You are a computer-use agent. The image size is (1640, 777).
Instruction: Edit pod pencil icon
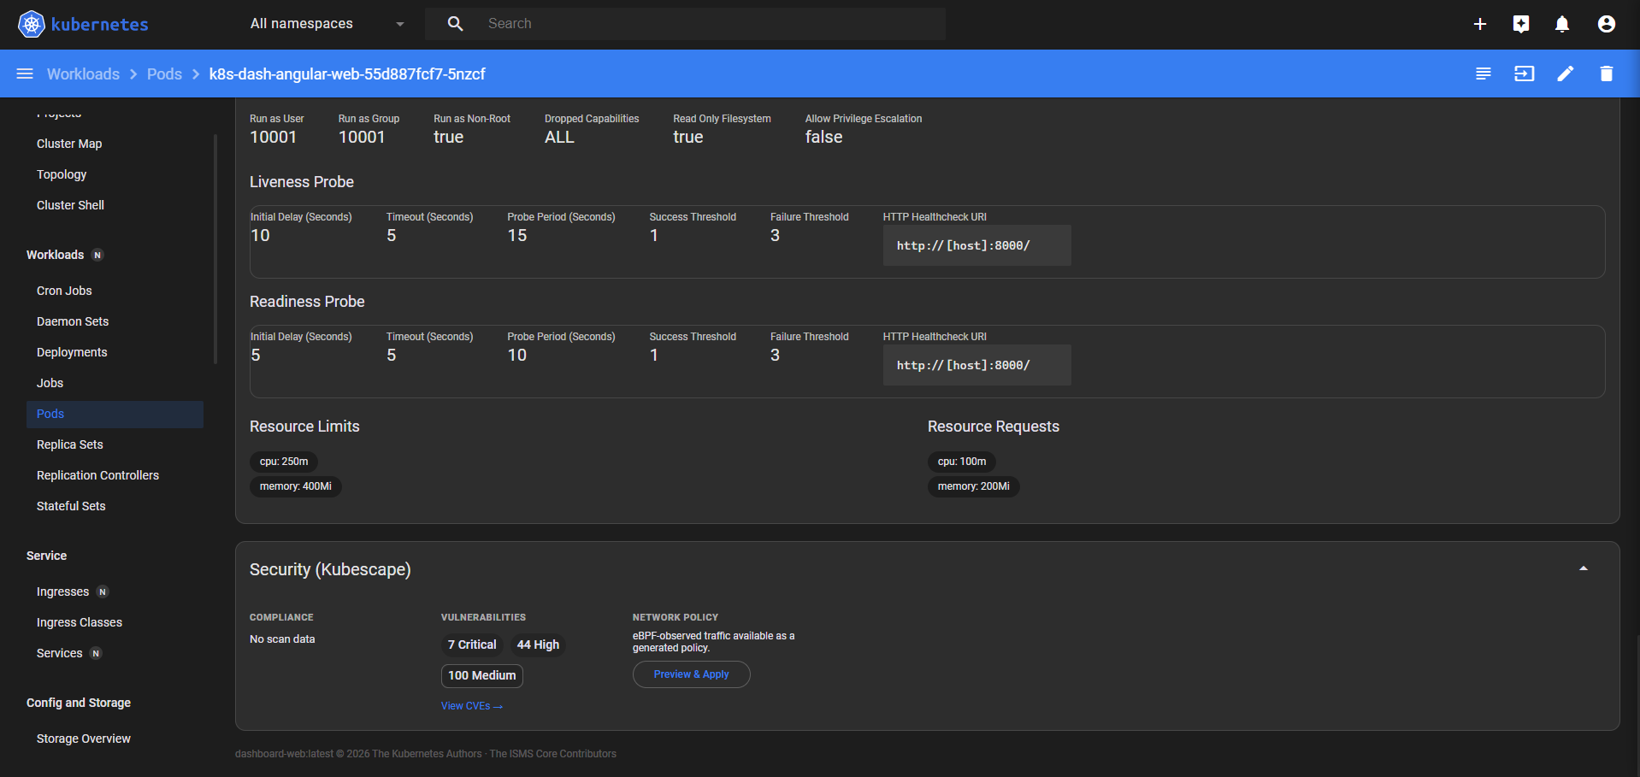point(1566,74)
